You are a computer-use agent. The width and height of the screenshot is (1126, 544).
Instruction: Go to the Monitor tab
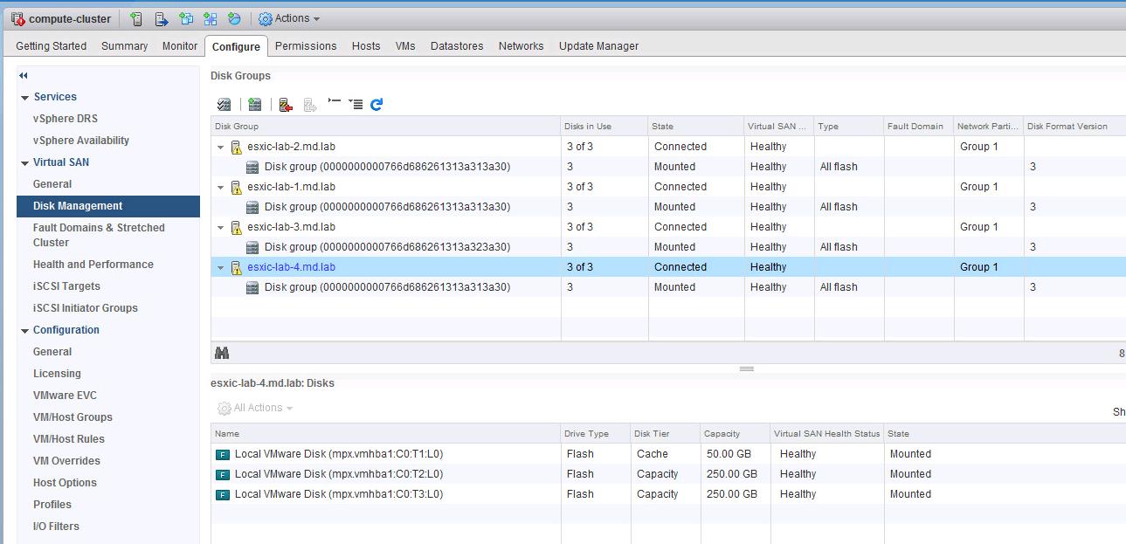click(x=180, y=46)
